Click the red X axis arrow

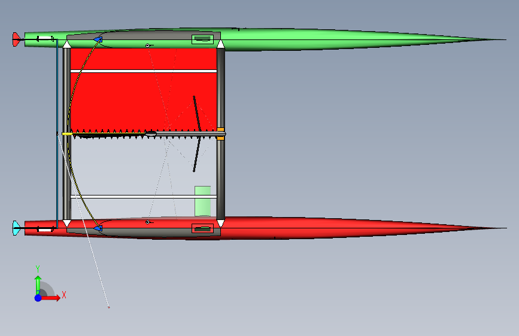point(51,298)
